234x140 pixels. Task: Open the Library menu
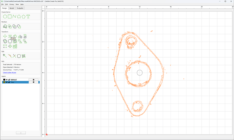pos(12,4)
